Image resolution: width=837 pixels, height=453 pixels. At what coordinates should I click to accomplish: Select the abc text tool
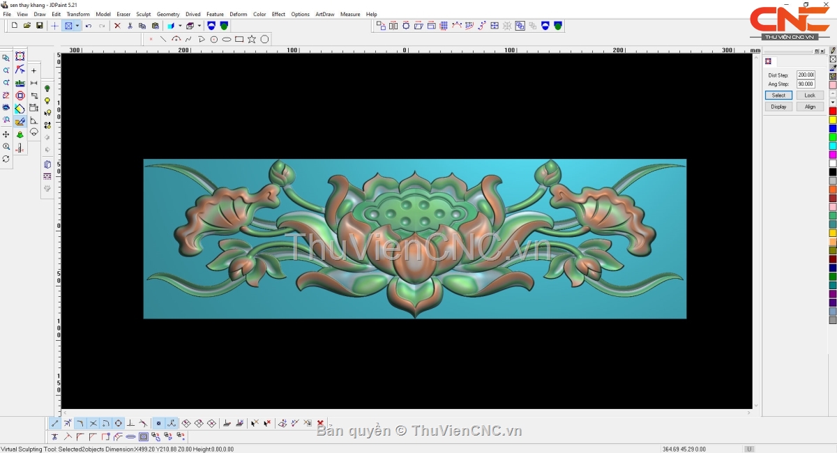(20, 83)
